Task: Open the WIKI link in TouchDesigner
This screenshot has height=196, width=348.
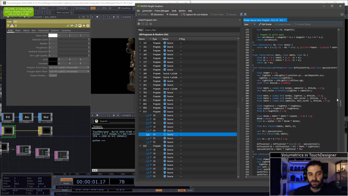Action: click(x=44, y=8)
